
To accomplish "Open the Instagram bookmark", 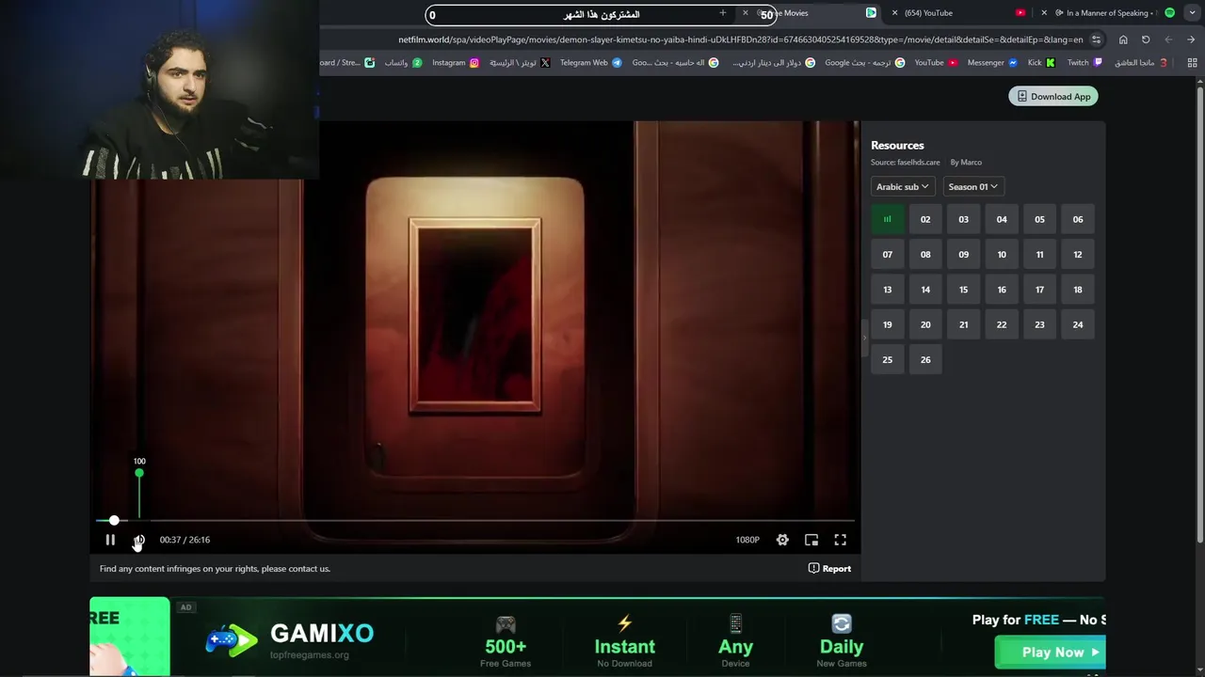I will coord(456,62).
